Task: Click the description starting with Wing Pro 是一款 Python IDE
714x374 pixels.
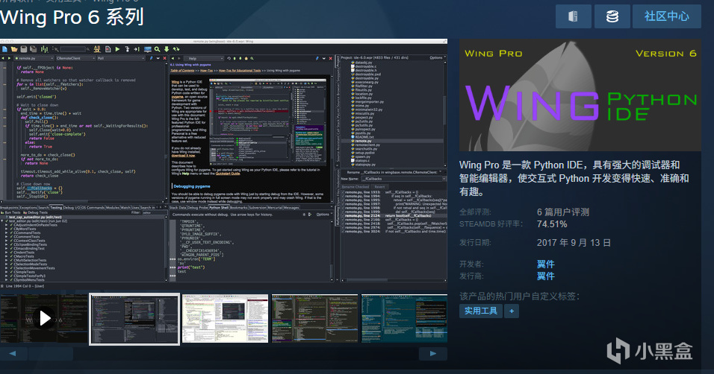Action: [574, 178]
